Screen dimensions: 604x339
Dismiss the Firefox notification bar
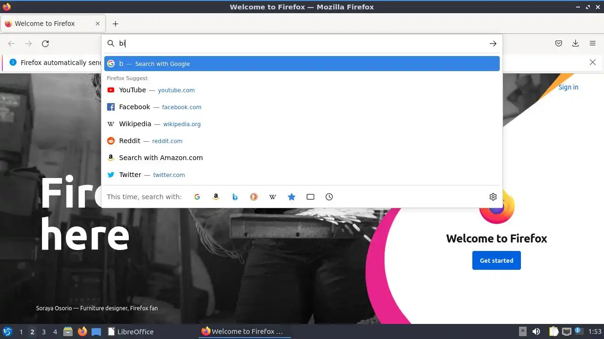(593, 62)
